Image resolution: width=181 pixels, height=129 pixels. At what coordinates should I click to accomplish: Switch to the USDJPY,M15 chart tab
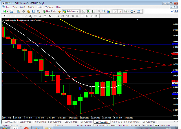(25, 122)
